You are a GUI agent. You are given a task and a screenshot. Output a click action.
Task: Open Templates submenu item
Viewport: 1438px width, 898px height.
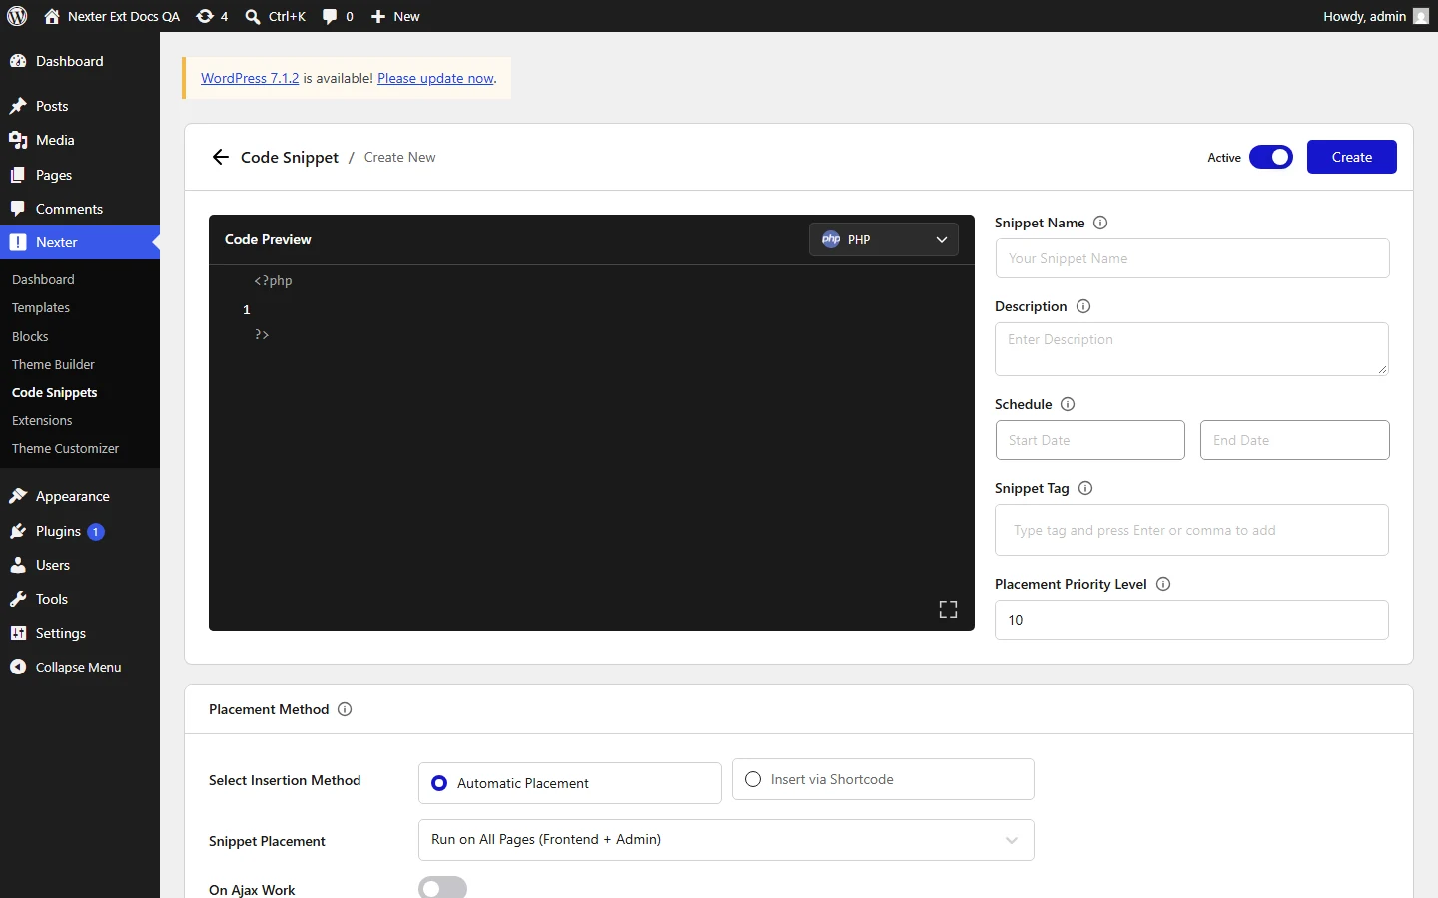41,308
